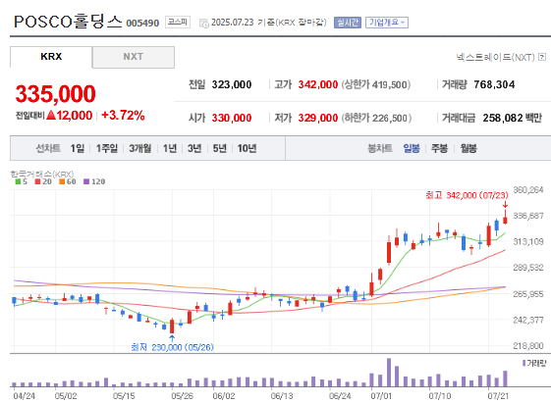This screenshot has width=551, height=403.
Task: Click the volume value 768,304
Action: [494, 84]
